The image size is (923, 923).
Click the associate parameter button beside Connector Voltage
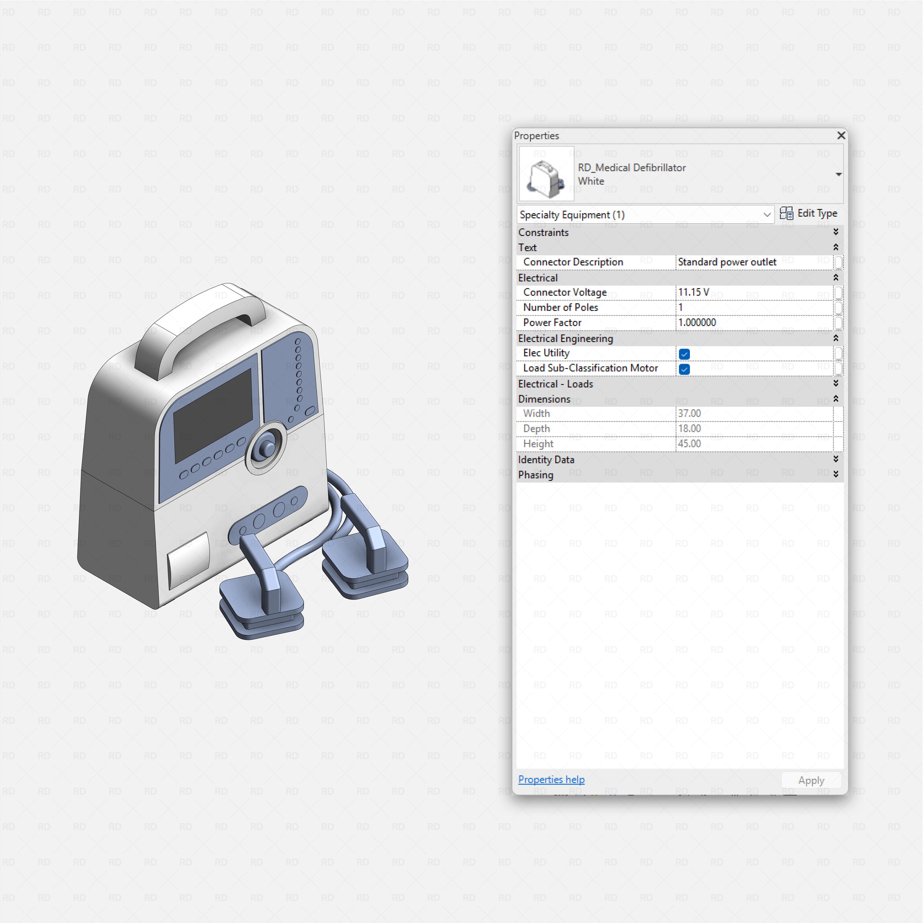(x=838, y=292)
